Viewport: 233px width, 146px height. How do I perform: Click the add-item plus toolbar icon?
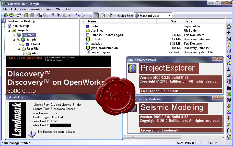click(39, 15)
